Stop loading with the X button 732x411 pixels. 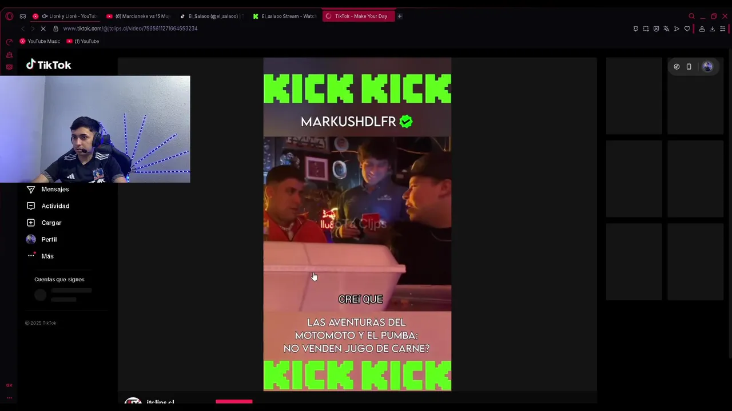(x=43, y=29)
